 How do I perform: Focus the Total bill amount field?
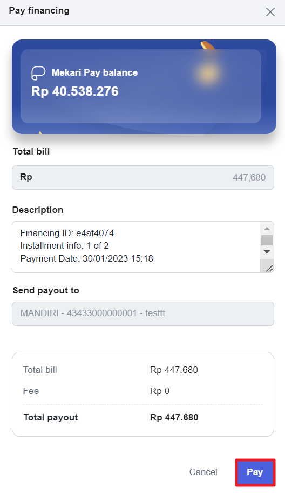click(x=143, y=177)
